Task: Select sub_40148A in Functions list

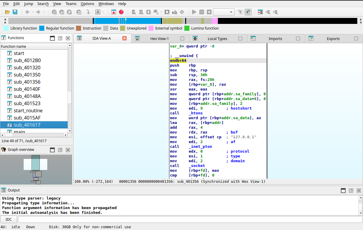Action: (34, 96)
